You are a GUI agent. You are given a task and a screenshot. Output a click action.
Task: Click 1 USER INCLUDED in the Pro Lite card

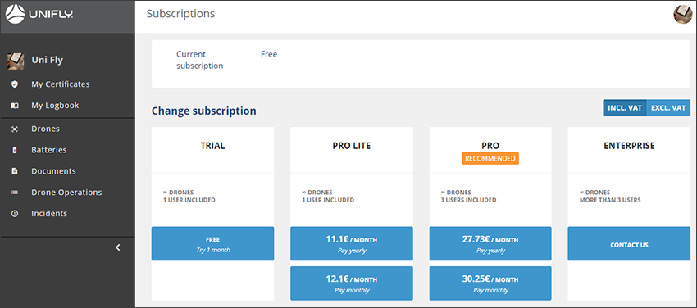tap(328, 200)
